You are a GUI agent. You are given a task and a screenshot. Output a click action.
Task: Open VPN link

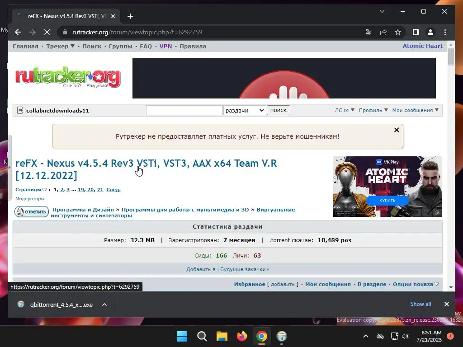pyautogui.click(x=165, y=47)
